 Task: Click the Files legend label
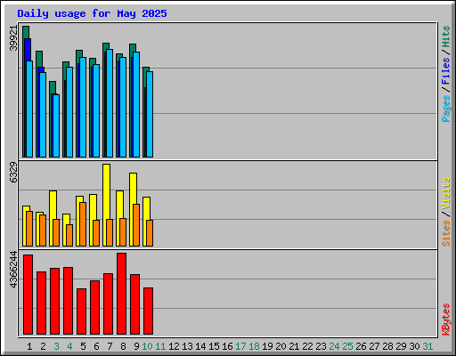pos(446,71)
